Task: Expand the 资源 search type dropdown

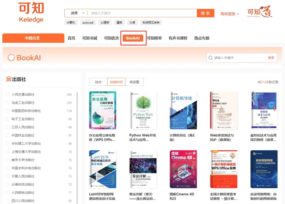Action: 77,13
